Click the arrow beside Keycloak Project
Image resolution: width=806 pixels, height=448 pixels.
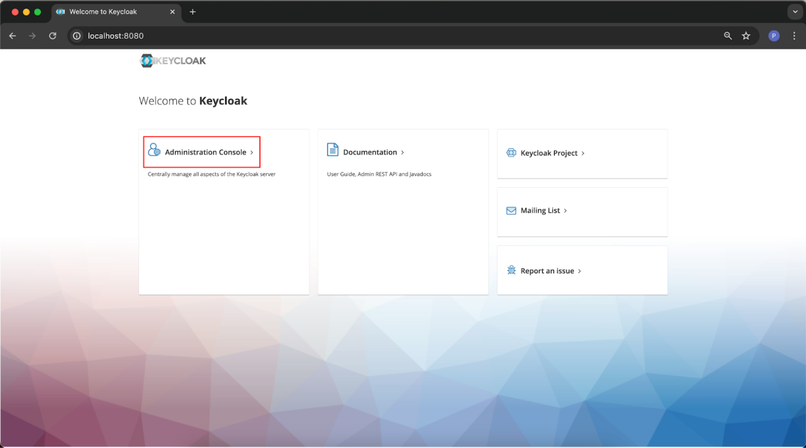(584, 153)
